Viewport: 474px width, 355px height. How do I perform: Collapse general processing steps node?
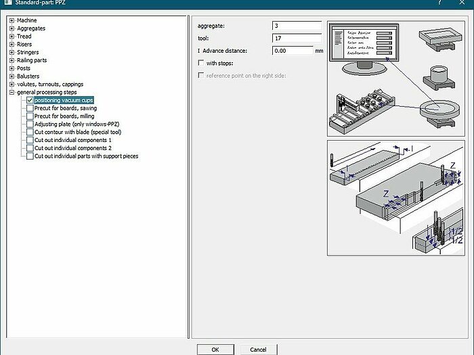coord(12,93)
